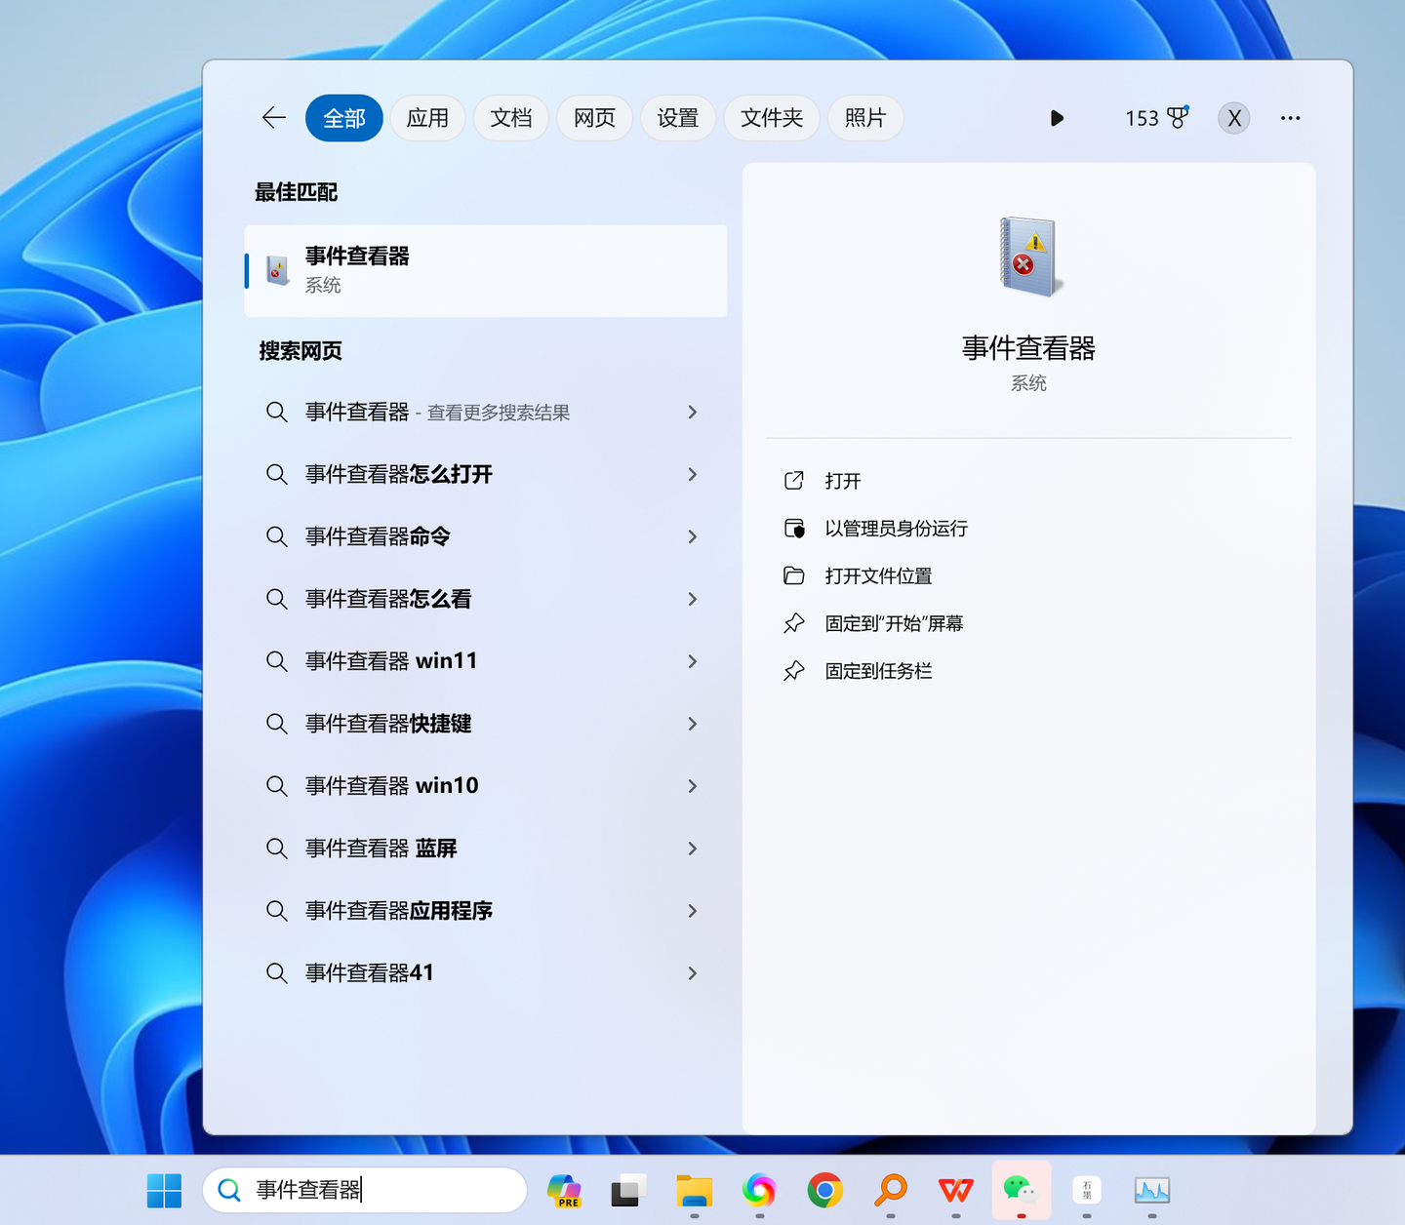
Task: Expand the 查看更多搜索结果 suggestion chevron
Action: 692,413
